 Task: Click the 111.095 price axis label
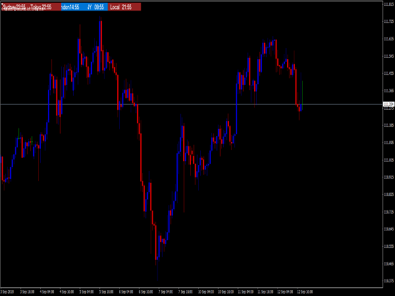pos(388,143)
